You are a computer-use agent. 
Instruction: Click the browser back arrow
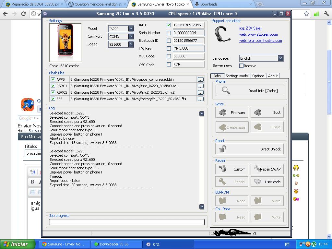click(6, 14)
